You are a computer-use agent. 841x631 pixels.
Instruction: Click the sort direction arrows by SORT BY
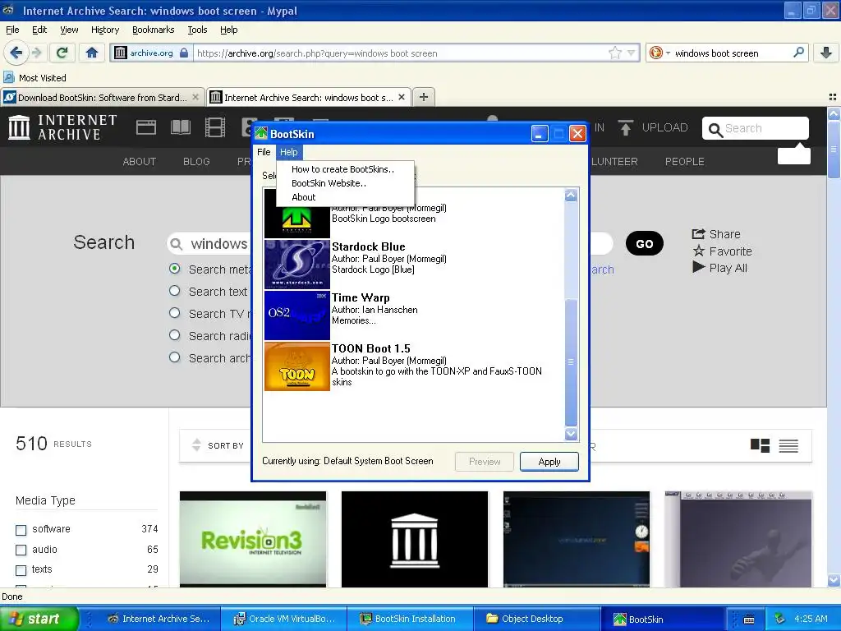(196, 444)
